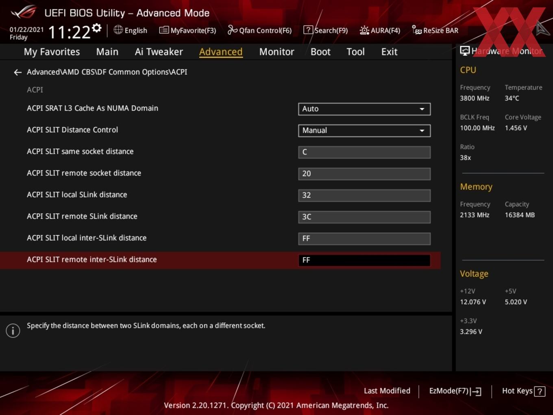Open the Tool tab

click(x=355, y=52)
